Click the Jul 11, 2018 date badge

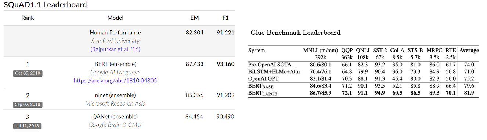28,126
